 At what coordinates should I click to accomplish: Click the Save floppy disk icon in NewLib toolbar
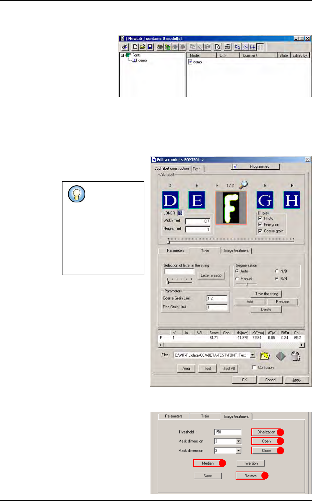pyautogui.click(x=150, y=47)
